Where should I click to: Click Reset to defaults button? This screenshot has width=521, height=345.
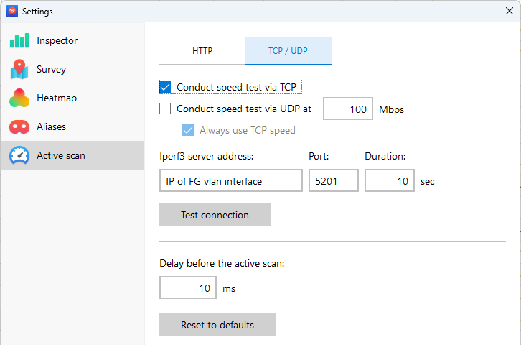(x=217, y=325)
